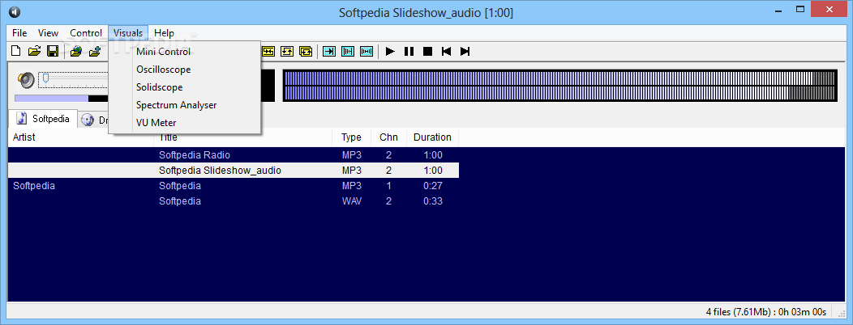Click channel value 1 in the list
The image size is (853, 325).
coord(388,186)
